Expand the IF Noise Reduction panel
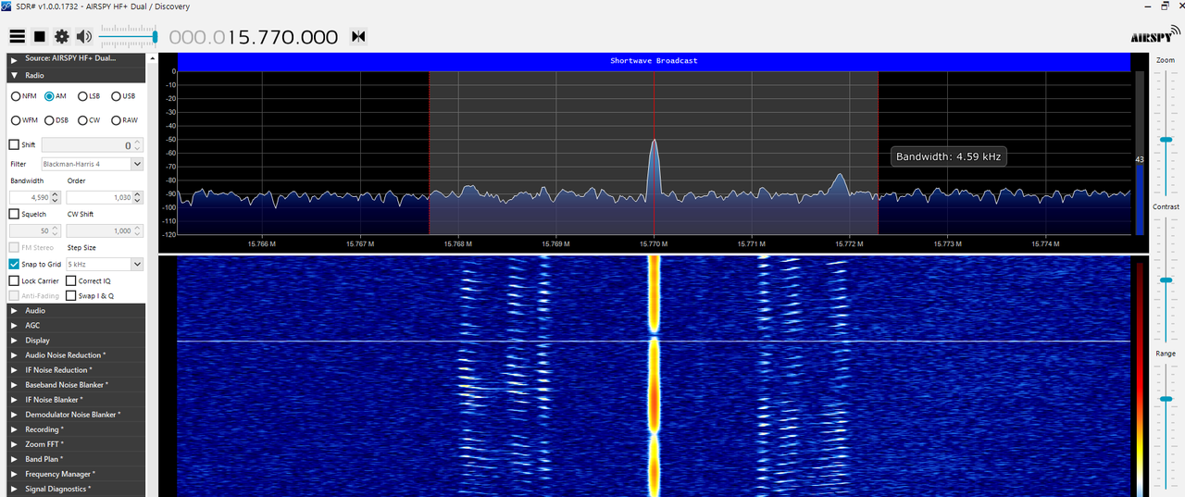The height and width of the screenshot is (497, 1185). point(77,369)
